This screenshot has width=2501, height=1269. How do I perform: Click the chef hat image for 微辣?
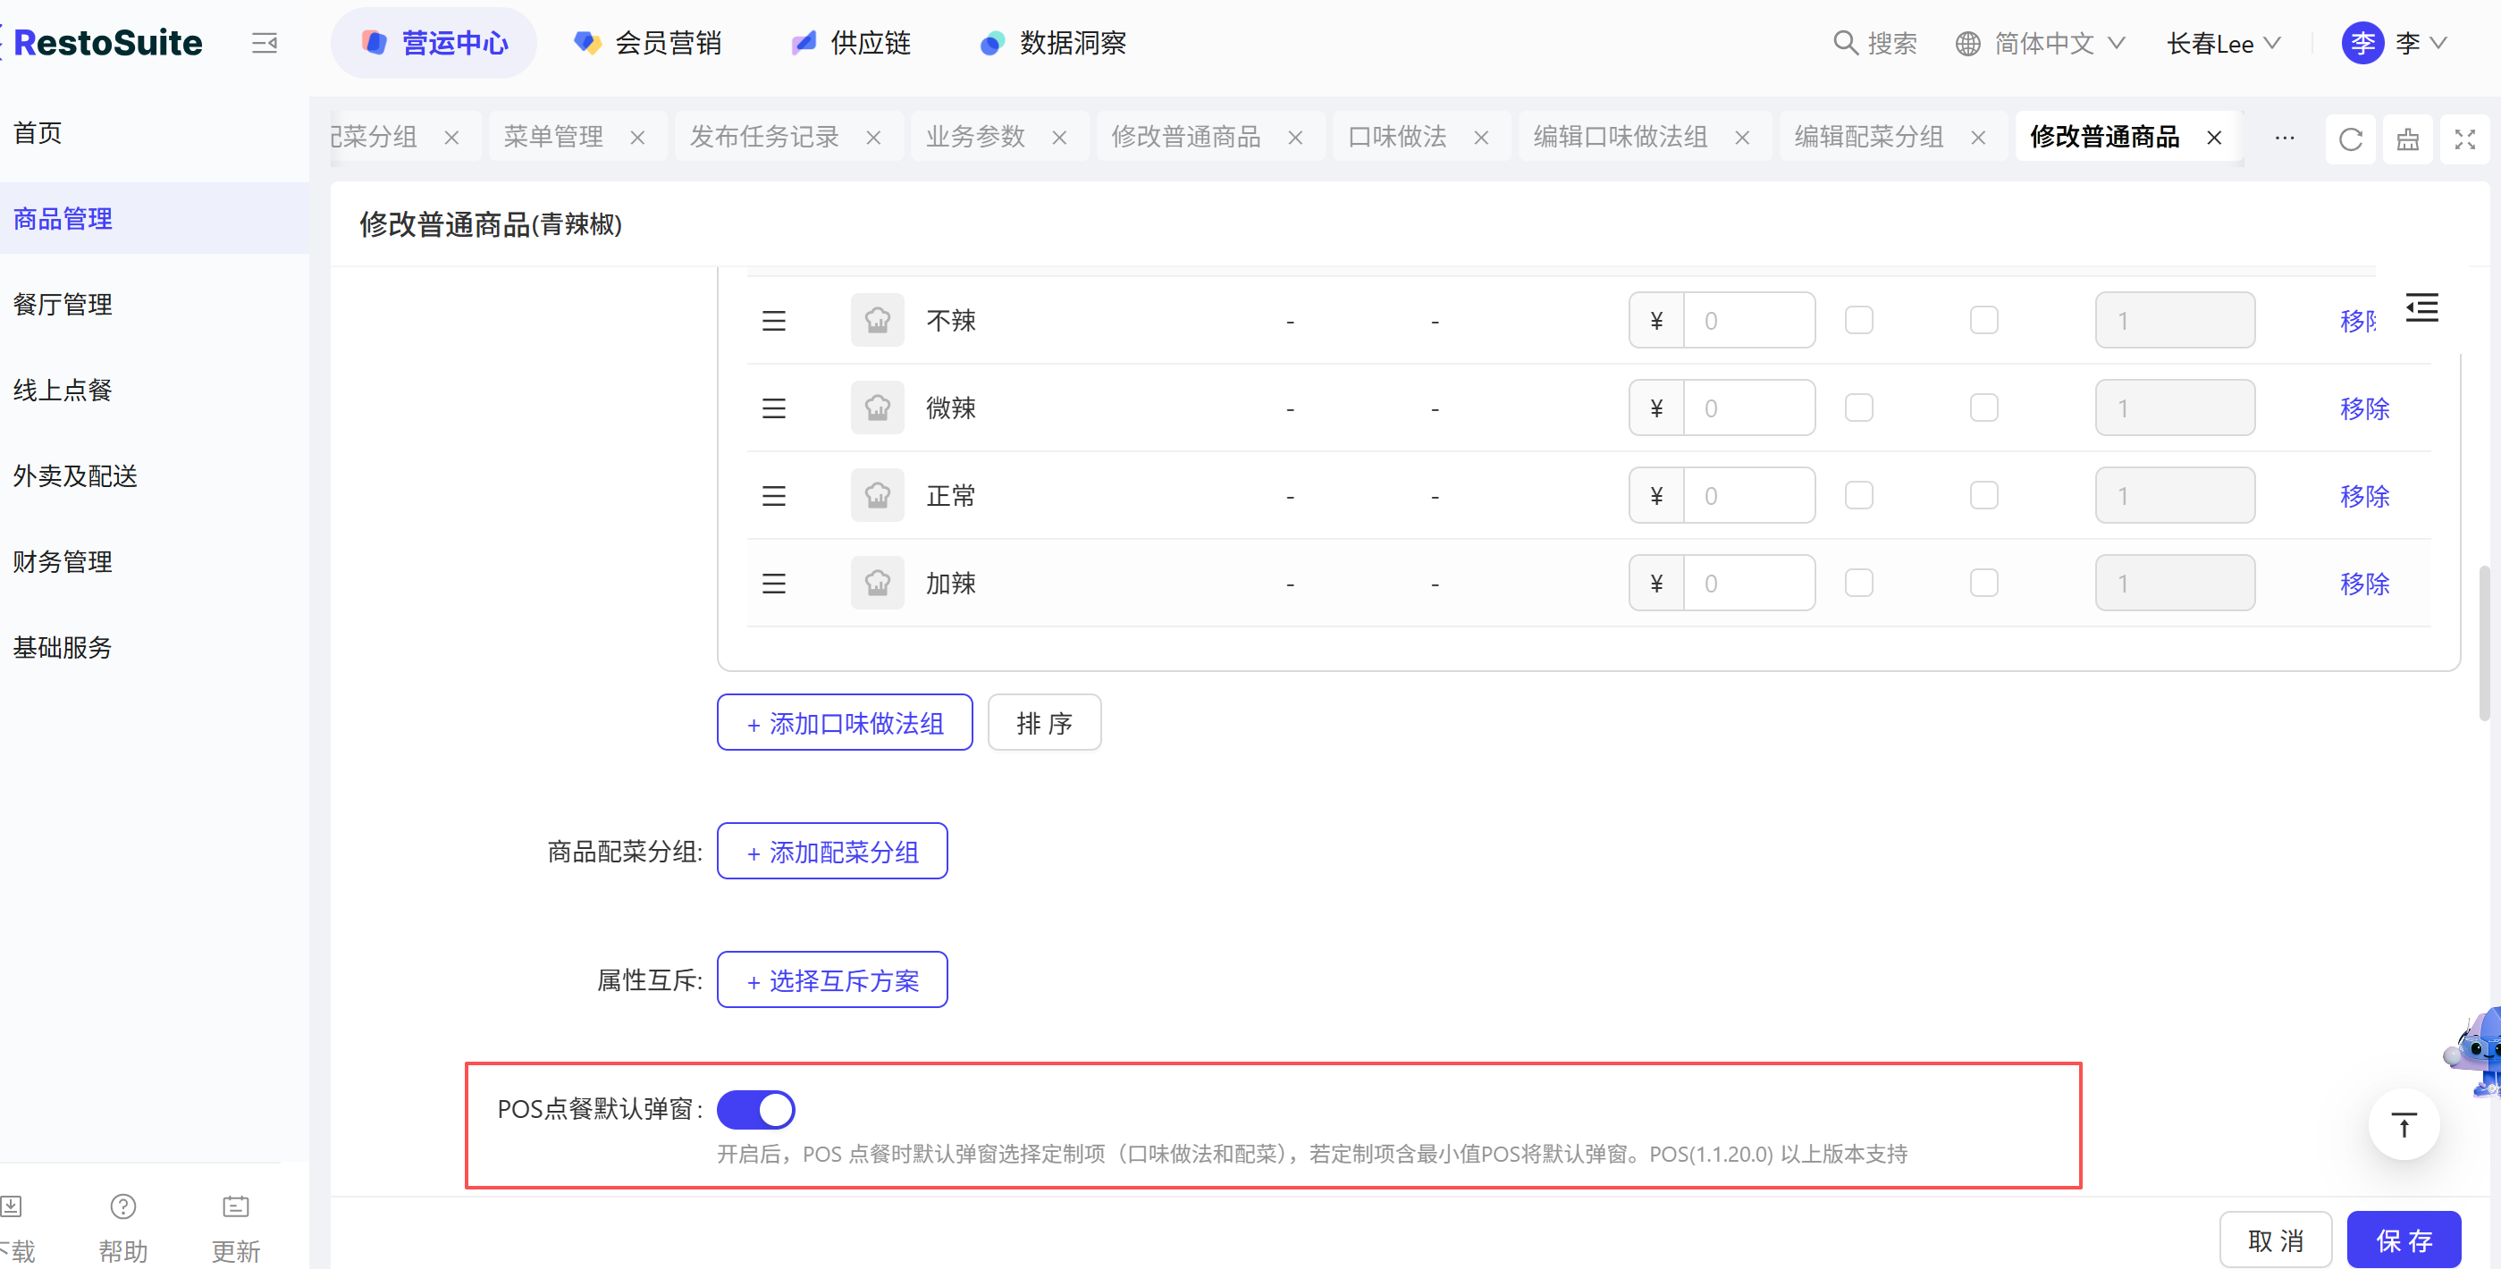tap(877, 408)
